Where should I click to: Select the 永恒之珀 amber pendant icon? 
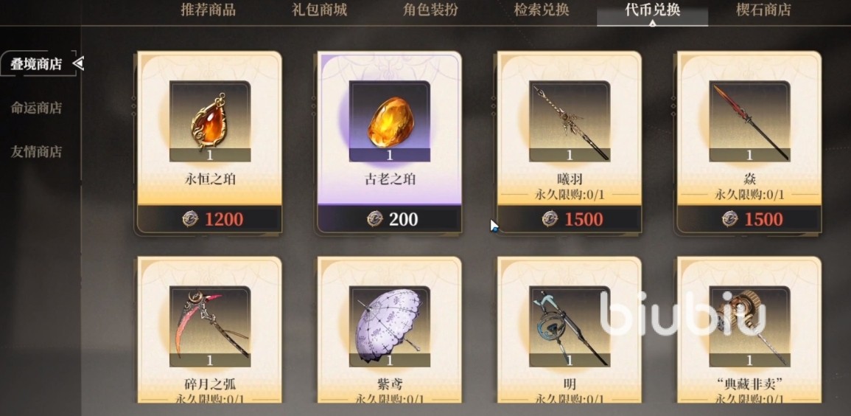[x=209, y=121]
